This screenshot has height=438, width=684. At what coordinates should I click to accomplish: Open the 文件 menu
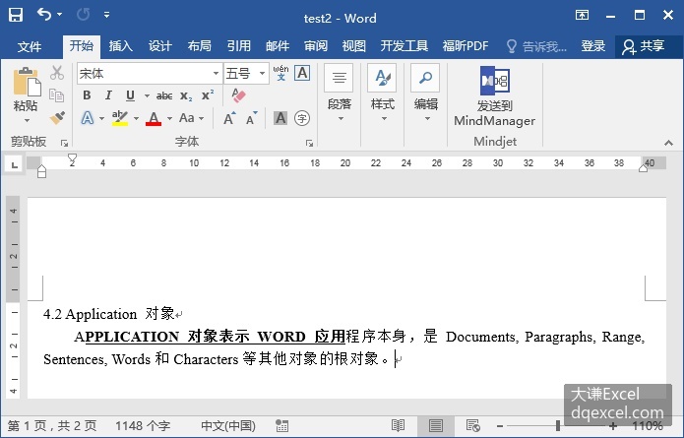pyautogui.click(x=30, y=46)
